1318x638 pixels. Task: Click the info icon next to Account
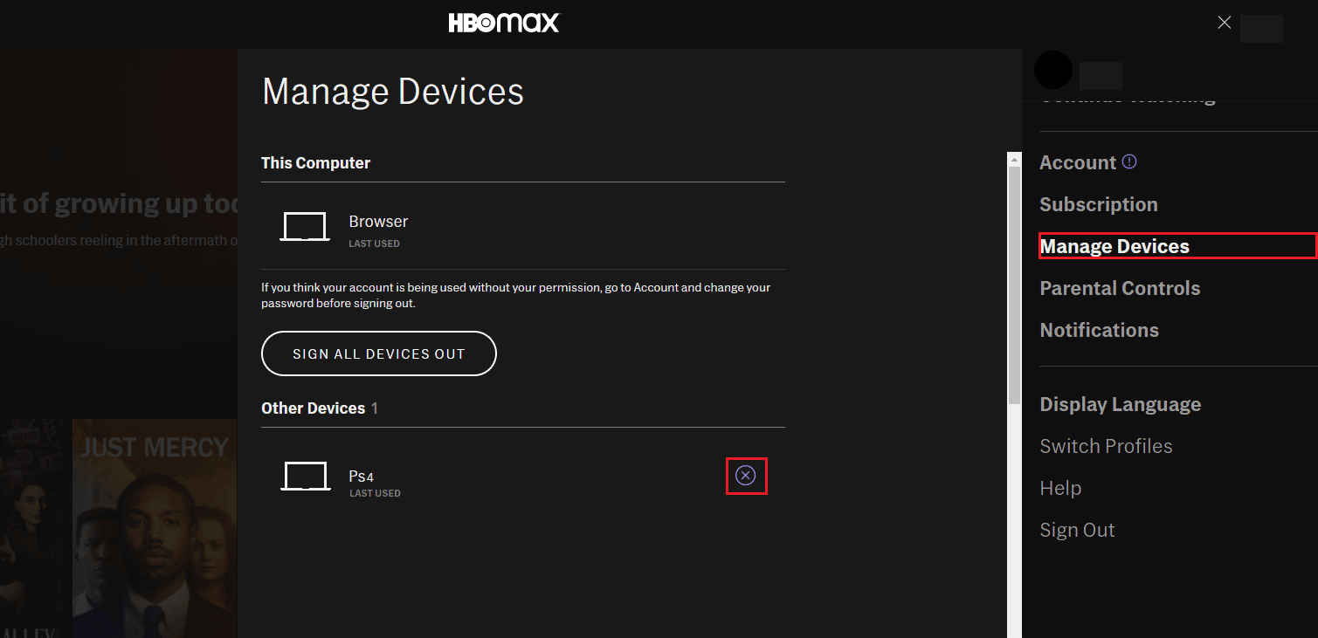[1130, 160]
